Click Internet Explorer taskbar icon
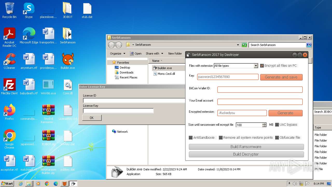 coord(20,184)
